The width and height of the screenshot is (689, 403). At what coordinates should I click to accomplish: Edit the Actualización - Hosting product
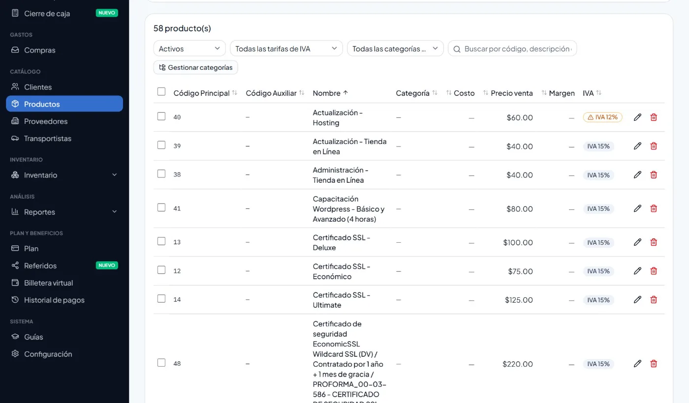[x=637, y=117]
